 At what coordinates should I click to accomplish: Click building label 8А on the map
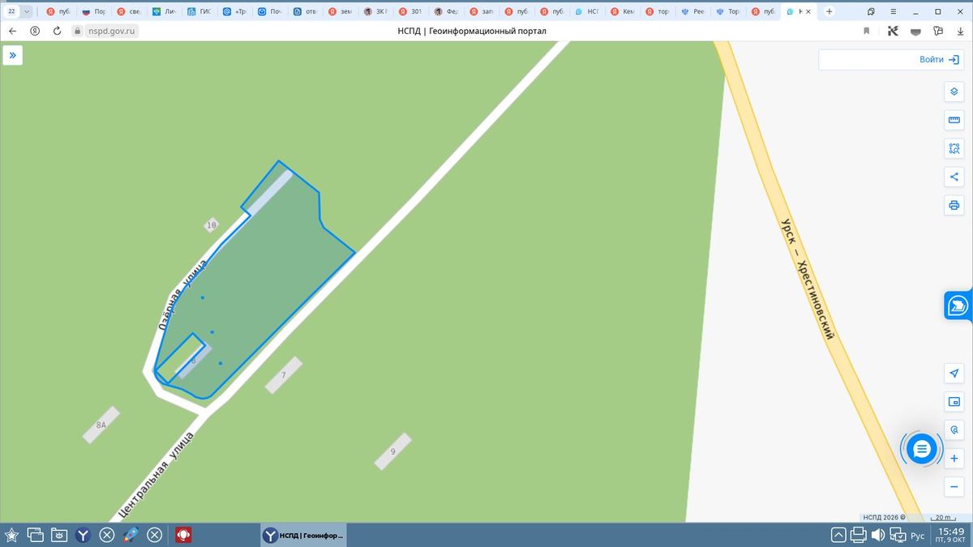point(101,425)
